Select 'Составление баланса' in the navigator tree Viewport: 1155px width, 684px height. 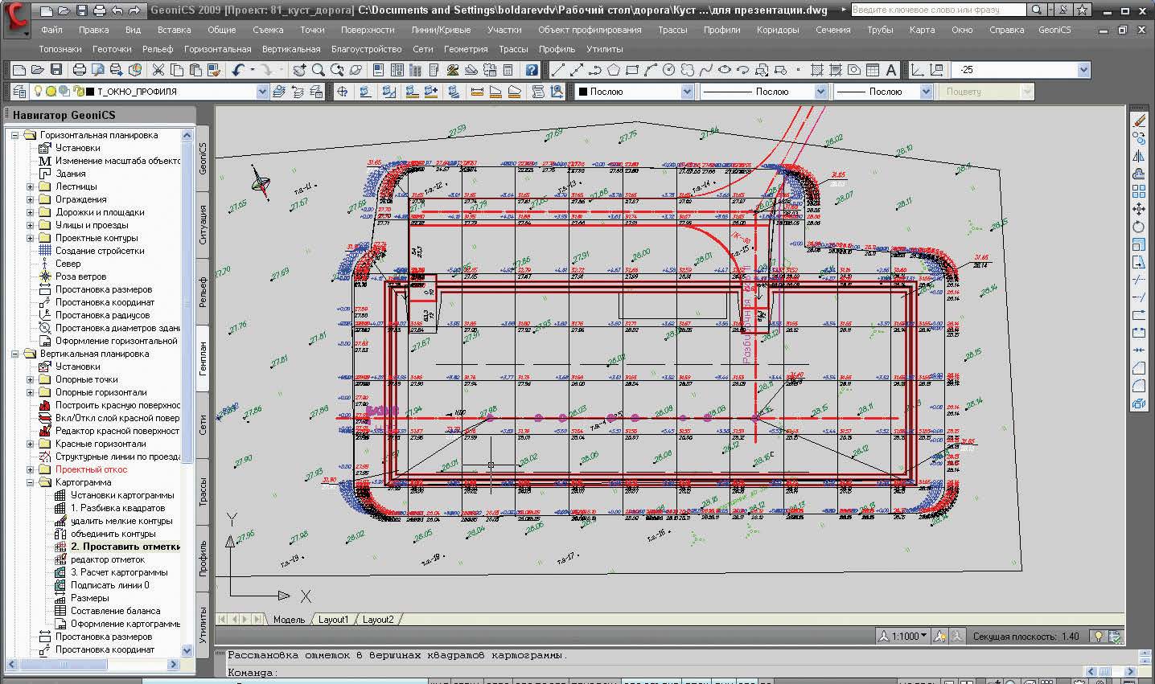[x=115, y=611]
